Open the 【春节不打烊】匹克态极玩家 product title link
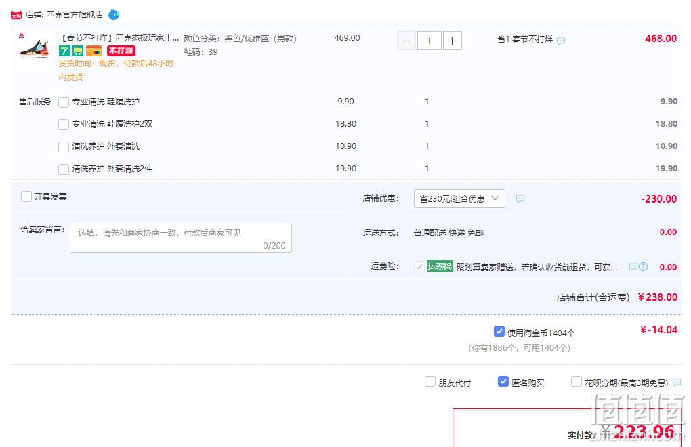 [119, 38]
